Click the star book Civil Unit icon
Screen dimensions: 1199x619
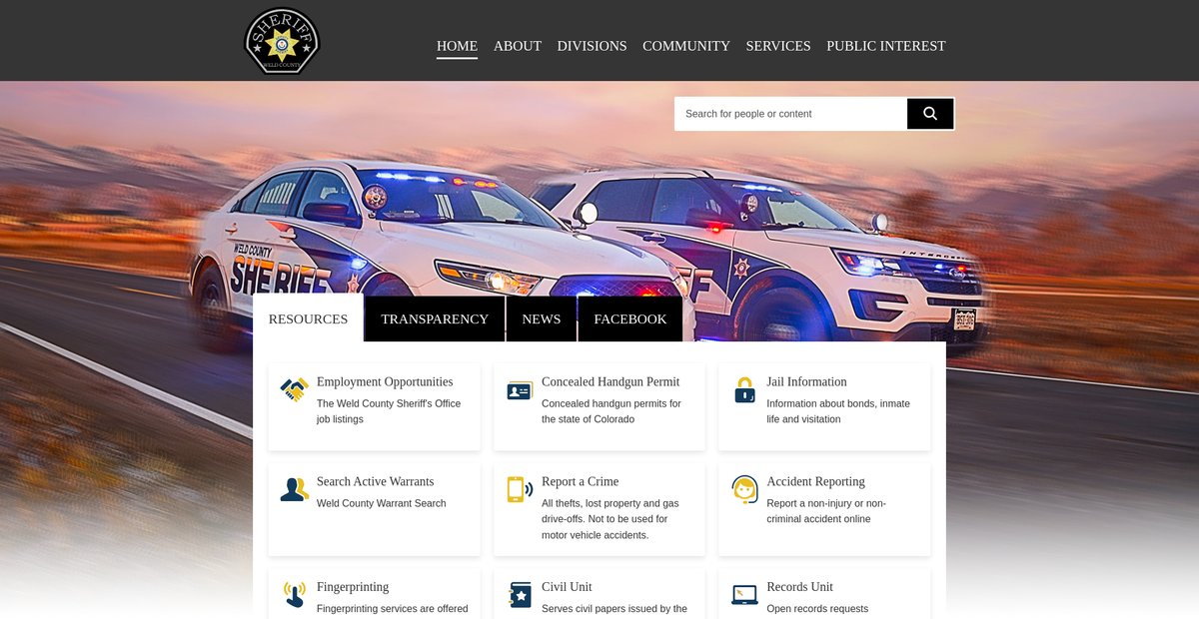click(x=520, y=595)
